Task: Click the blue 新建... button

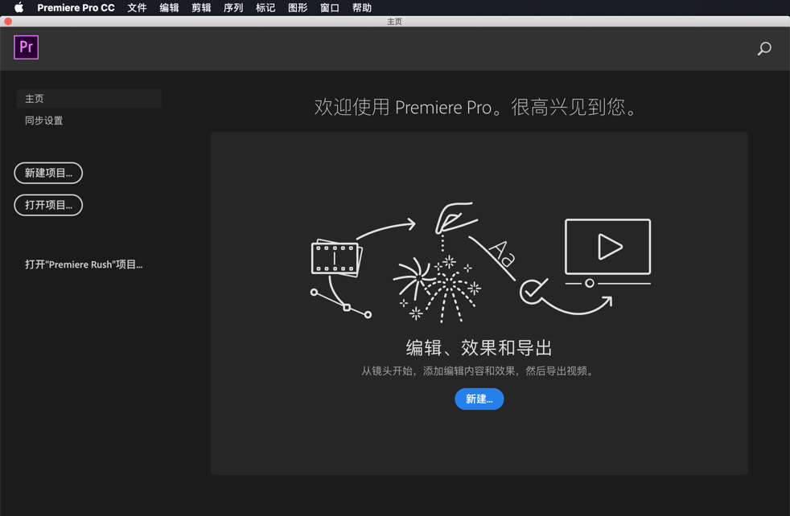Action: (479, 399)
